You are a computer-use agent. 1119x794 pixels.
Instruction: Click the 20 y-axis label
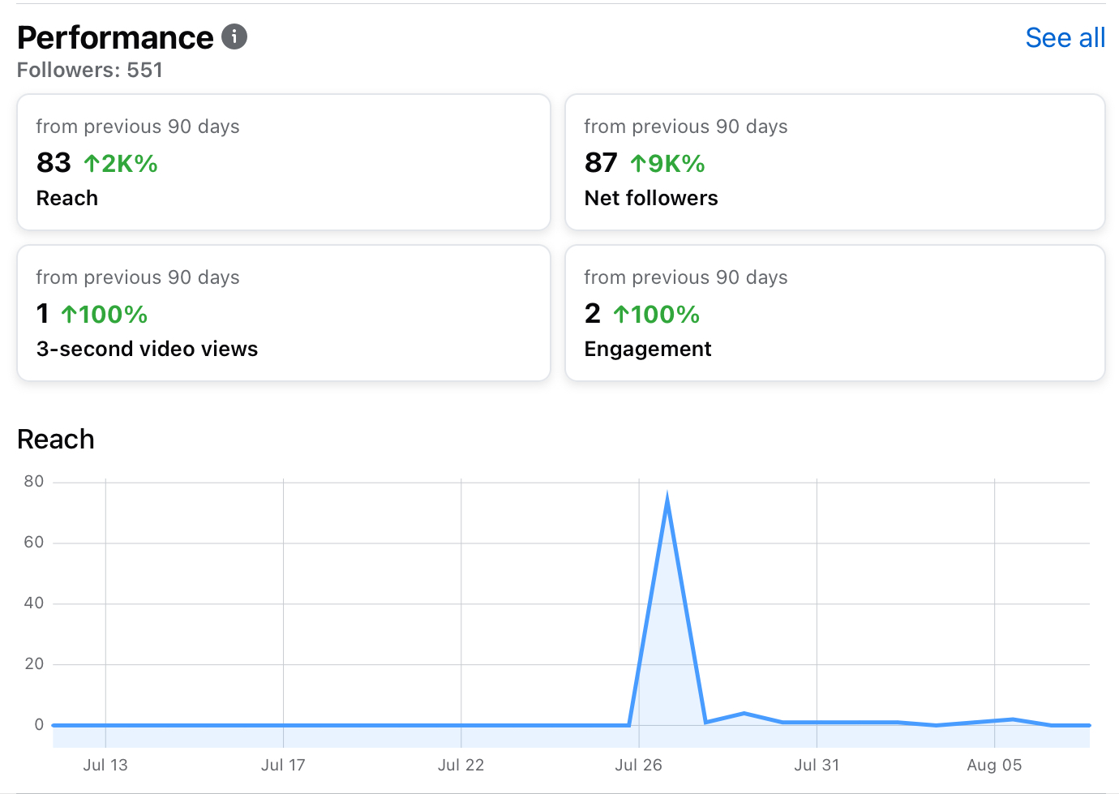pos(34,664)
